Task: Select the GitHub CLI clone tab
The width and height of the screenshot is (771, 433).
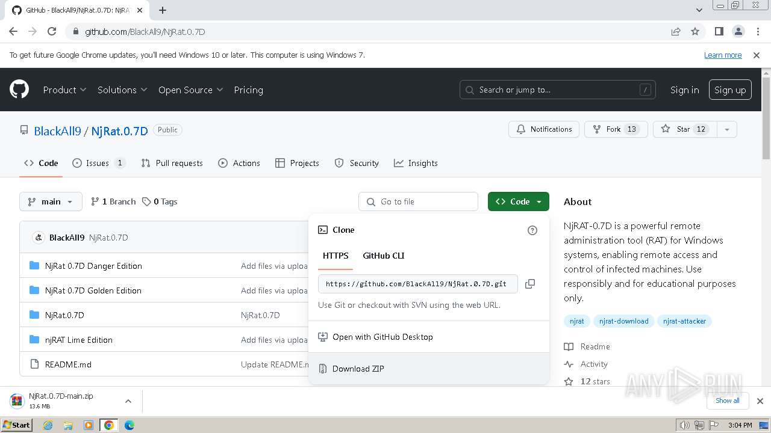Action: point(384,256)
